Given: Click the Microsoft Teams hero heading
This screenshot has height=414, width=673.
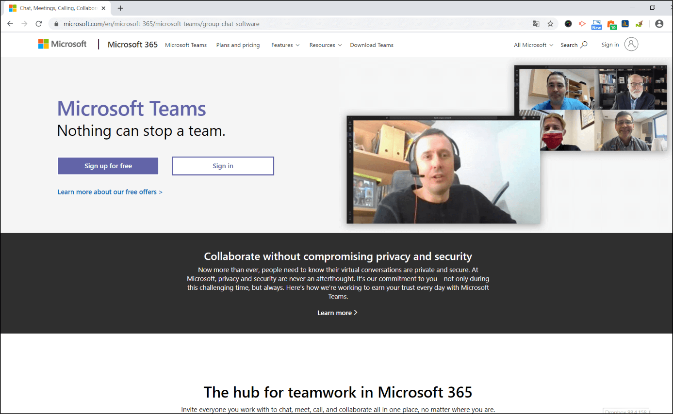Looking at the screenshot, I should [x=131, y=108].
